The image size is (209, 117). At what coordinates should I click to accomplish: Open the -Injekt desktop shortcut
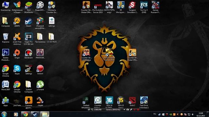tap(40, 102)
